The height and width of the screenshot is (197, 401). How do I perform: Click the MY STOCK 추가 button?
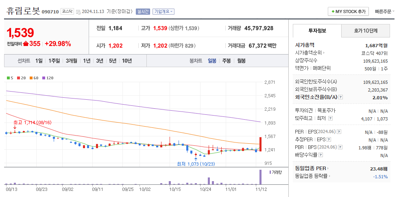348,11
